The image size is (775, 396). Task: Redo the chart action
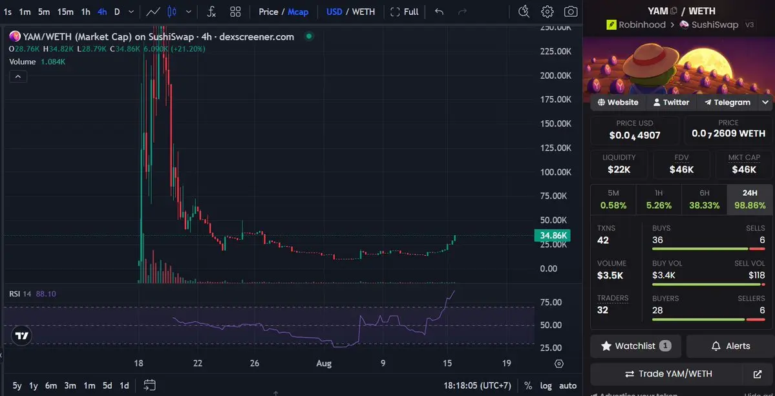coord(462,12)
